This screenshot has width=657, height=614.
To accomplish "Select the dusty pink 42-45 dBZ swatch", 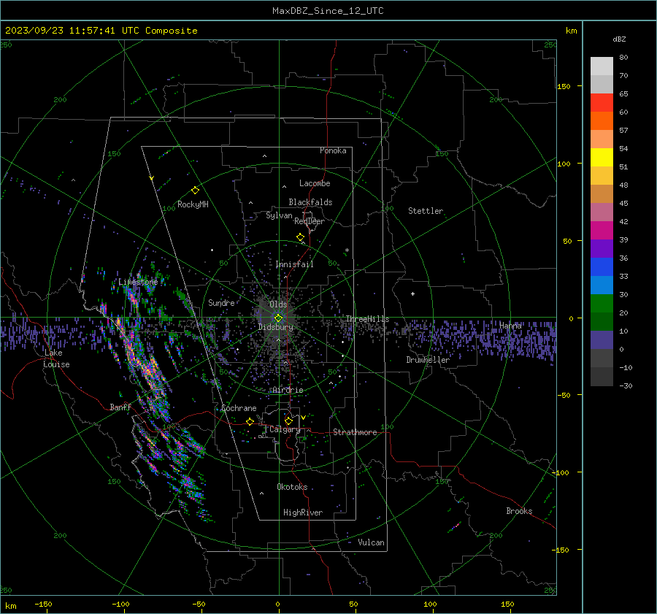I will (x=602, y=212).
